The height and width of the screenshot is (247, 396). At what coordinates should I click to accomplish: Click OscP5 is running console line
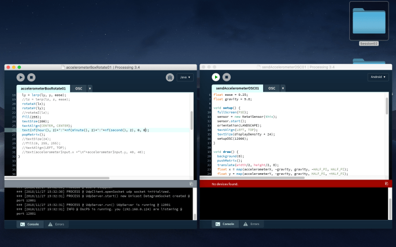click(x=99, y=211)
